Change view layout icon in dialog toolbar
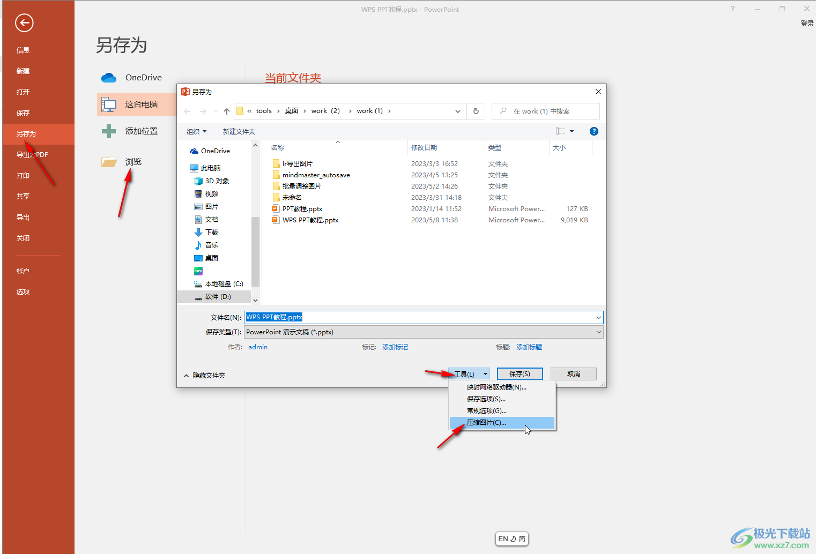 [x=560, y=131]
